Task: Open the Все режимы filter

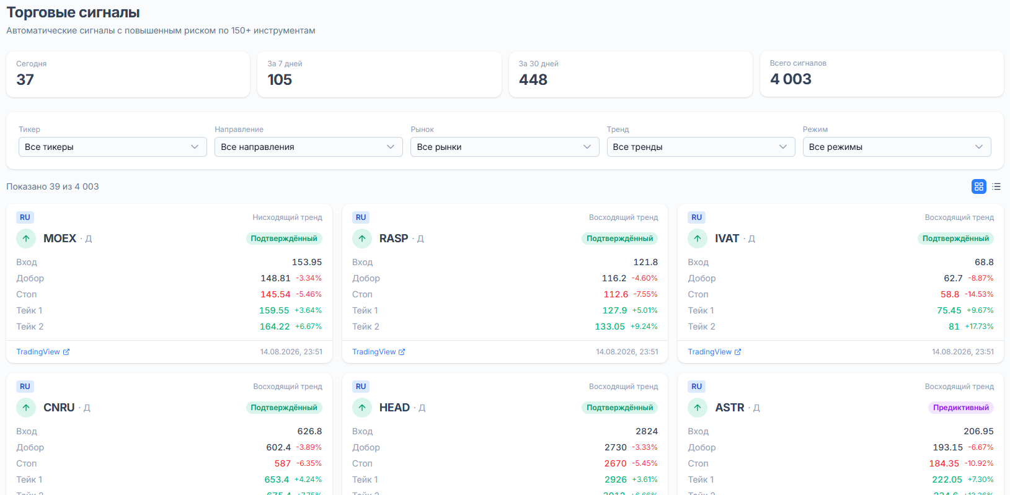Action: [897, 147]
